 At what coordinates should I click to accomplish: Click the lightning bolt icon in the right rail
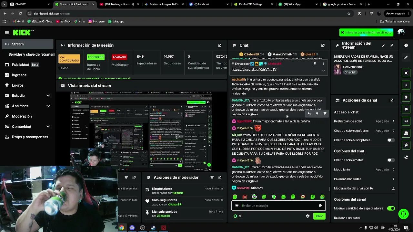(x=406, y=85)
